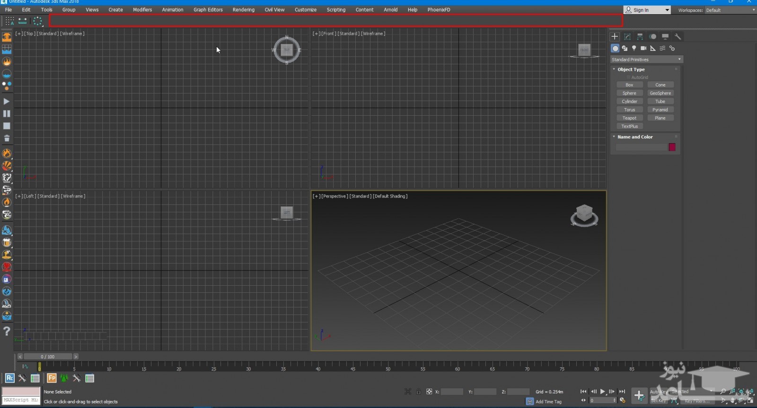The image size is (757, 408).
Task: Enable the AutoGrid checkbox
Action: click(628, 77)
